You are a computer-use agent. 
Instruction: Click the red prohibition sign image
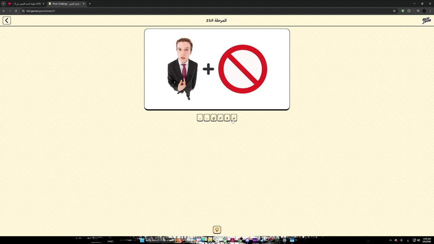pyautogui.click(x=243, y=69)
